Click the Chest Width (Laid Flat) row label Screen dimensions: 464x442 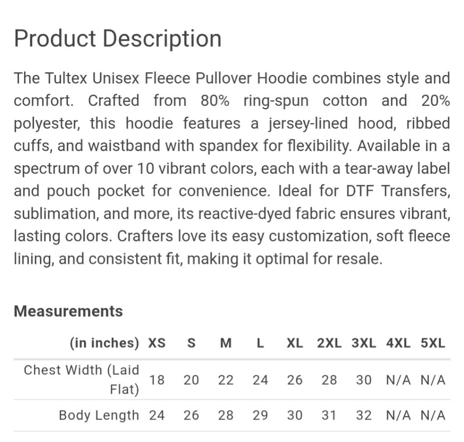point(82,380)
